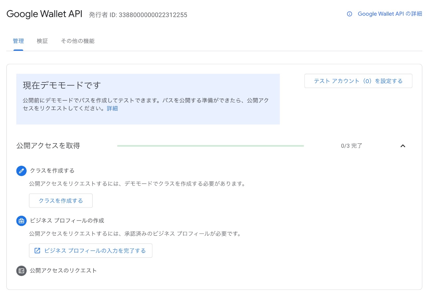Click the info icon beside Google Wallet API の詳細
The height and width of the screenshot is (297, 439).
[x=349, y=14]
